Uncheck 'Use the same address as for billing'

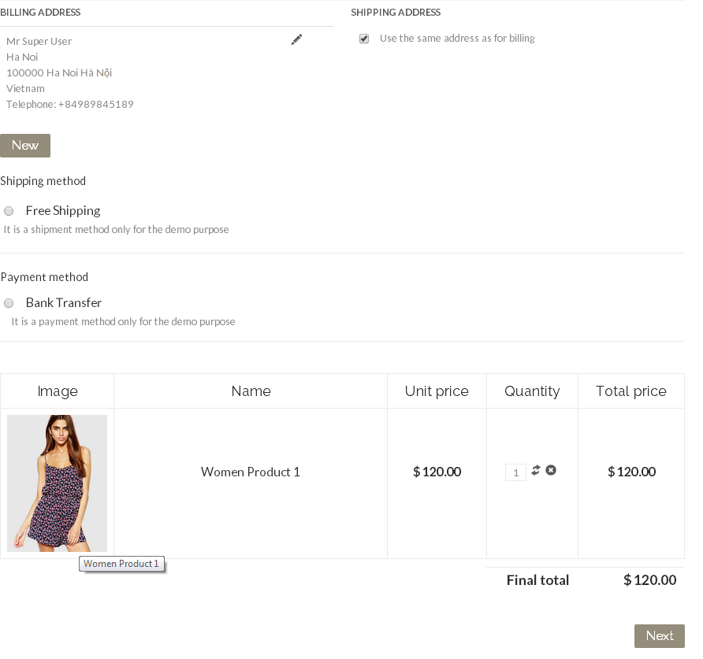click(x=364, y=39)
